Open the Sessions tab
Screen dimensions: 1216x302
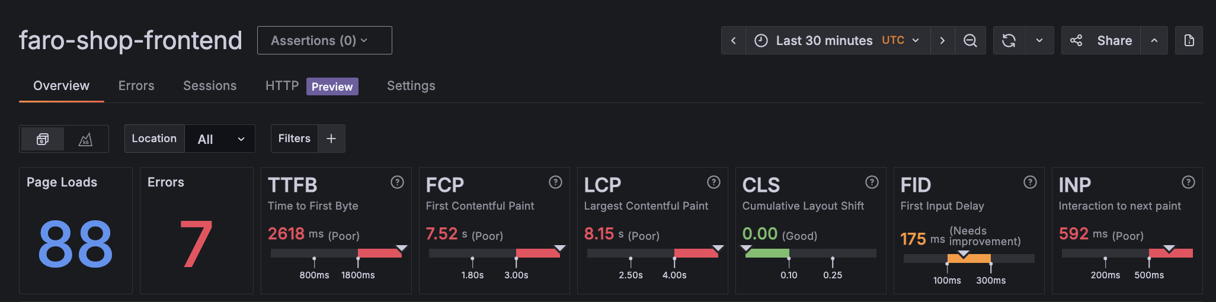210,86
